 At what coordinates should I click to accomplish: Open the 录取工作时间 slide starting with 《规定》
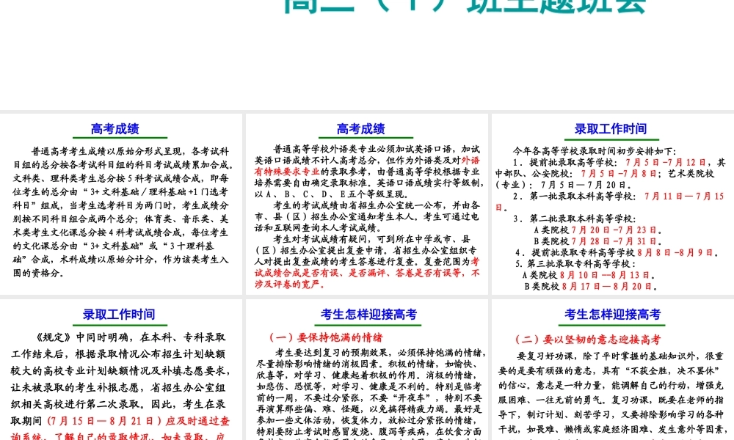121,370
